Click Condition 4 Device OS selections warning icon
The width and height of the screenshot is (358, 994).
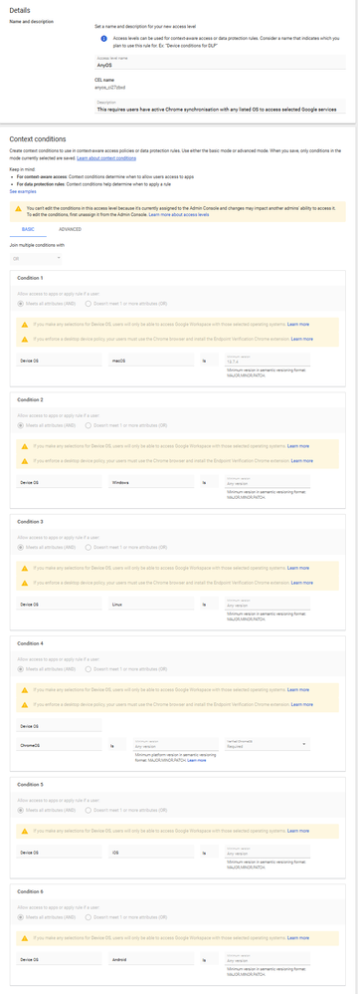pyautogui.click(x=25, y=689)
